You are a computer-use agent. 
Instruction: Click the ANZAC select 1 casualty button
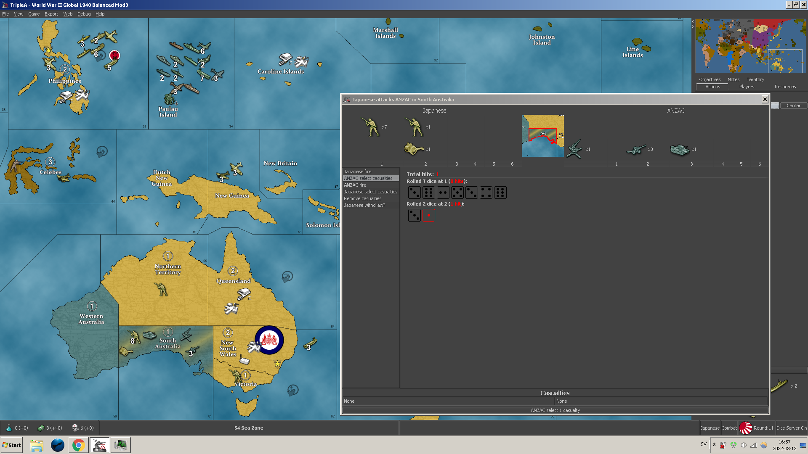(555, 410)
